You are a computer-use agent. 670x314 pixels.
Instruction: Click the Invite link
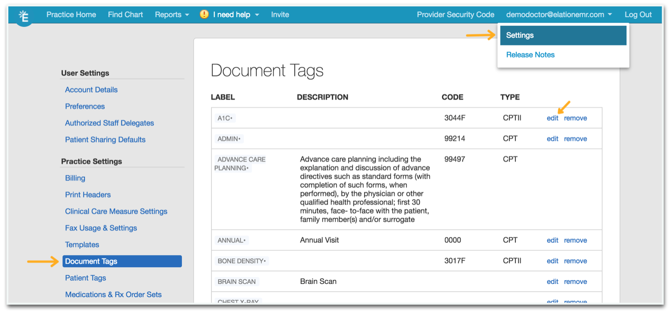click(280, 14)
